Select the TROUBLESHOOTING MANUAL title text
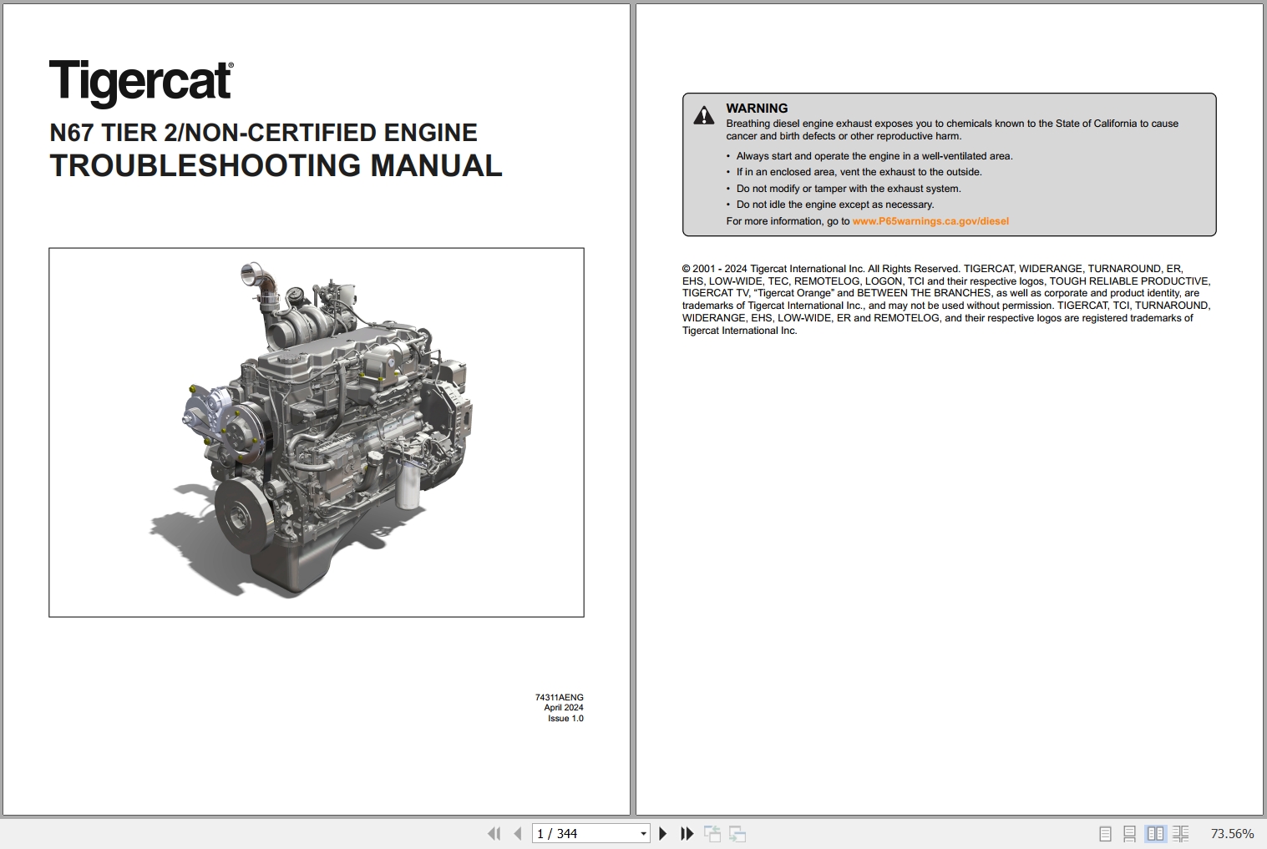The image size is (1267, 849). pyautogui.click(x=276, y=165)
